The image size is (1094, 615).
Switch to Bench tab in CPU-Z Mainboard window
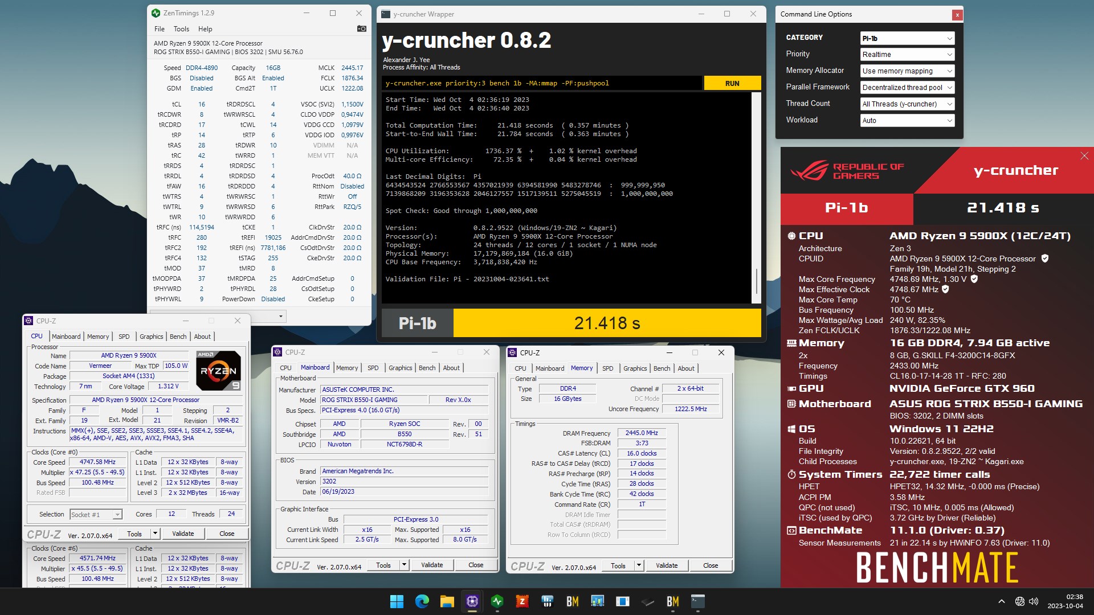pos(427,368)
